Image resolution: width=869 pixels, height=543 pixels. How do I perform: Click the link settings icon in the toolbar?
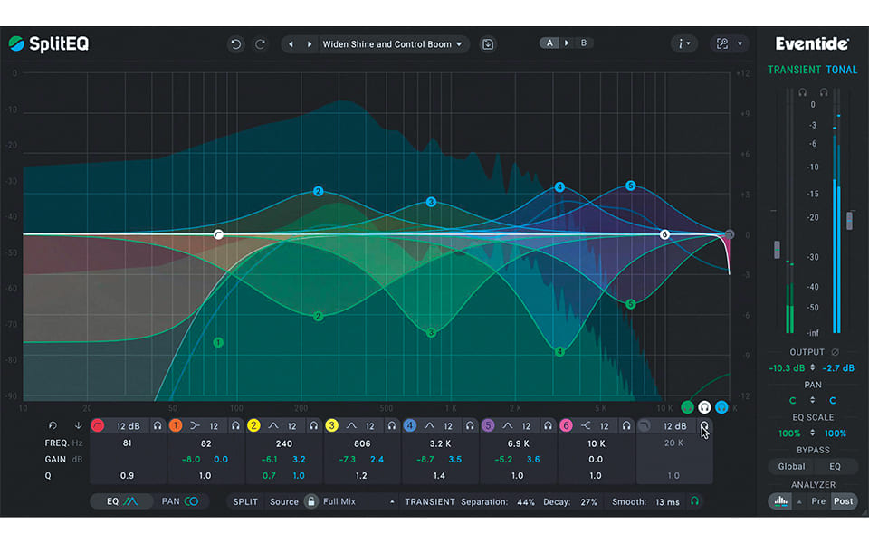722,43
